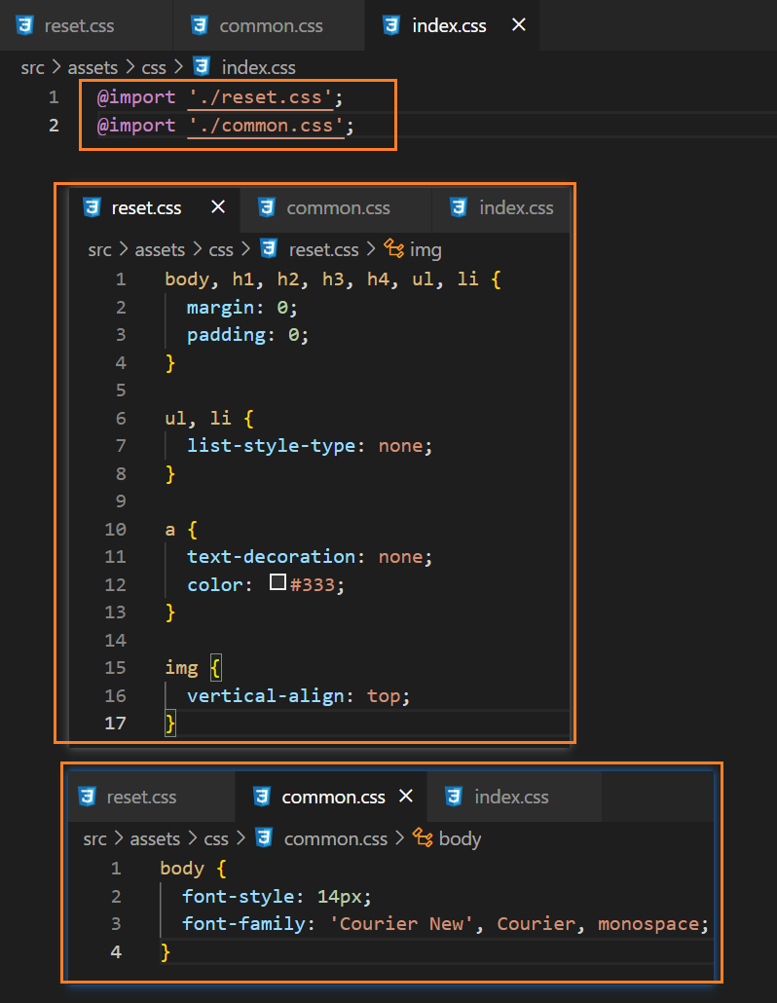Viewport: 777px width, 1003px height.
Task: Click line number 17 in reset.css
Action: (115, 724)
